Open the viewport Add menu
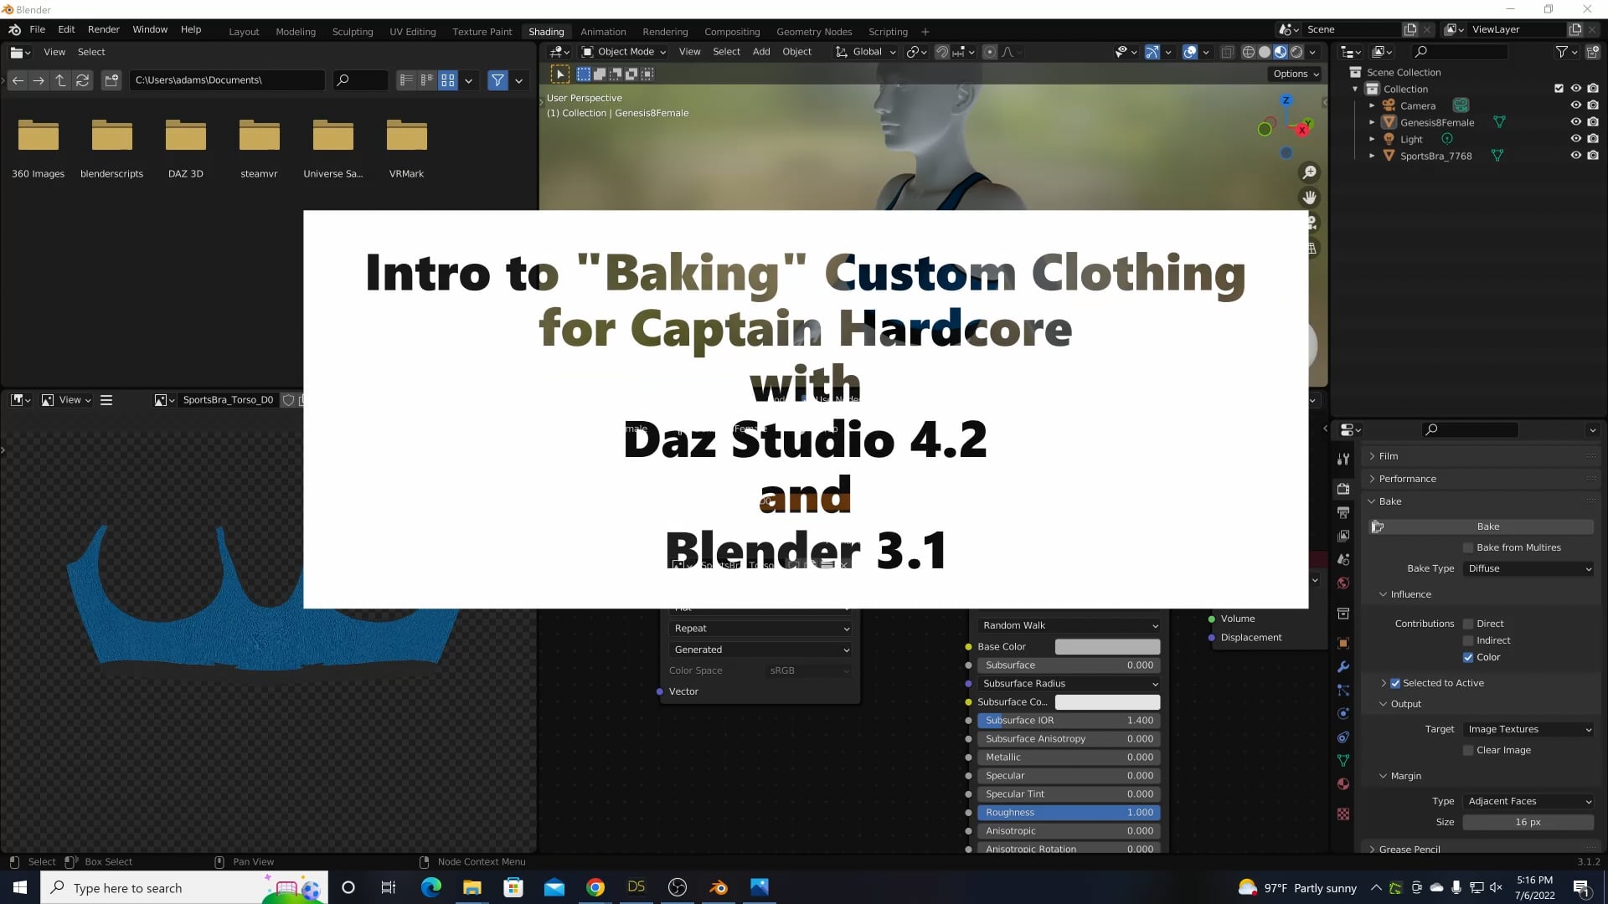Viewport: 1608px width, 904px height. (761, 52)
